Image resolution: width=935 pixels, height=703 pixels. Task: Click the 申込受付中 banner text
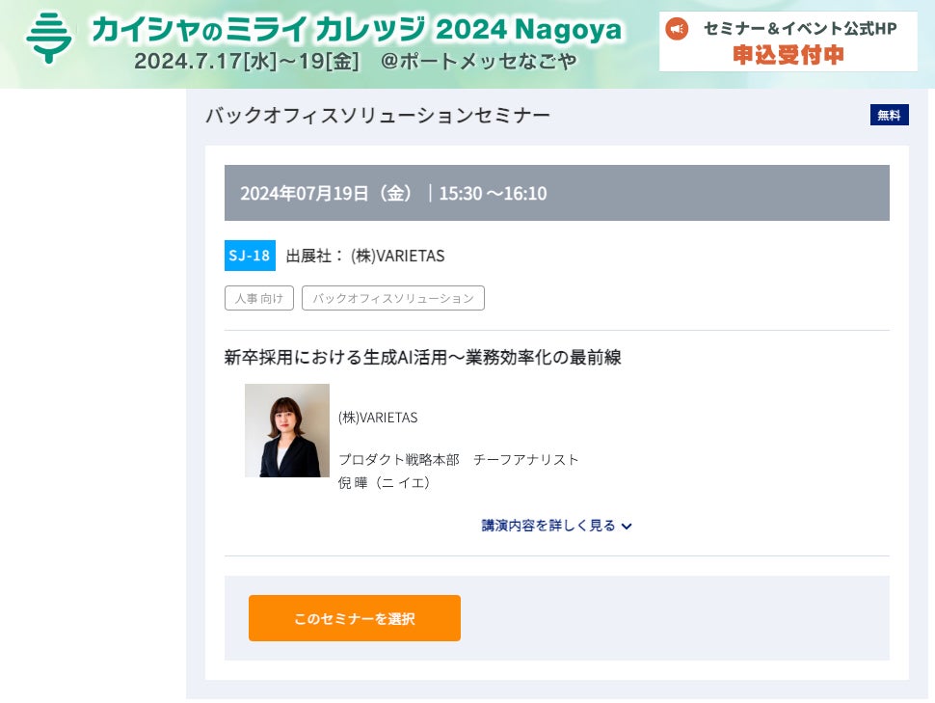tap(788, 55)
